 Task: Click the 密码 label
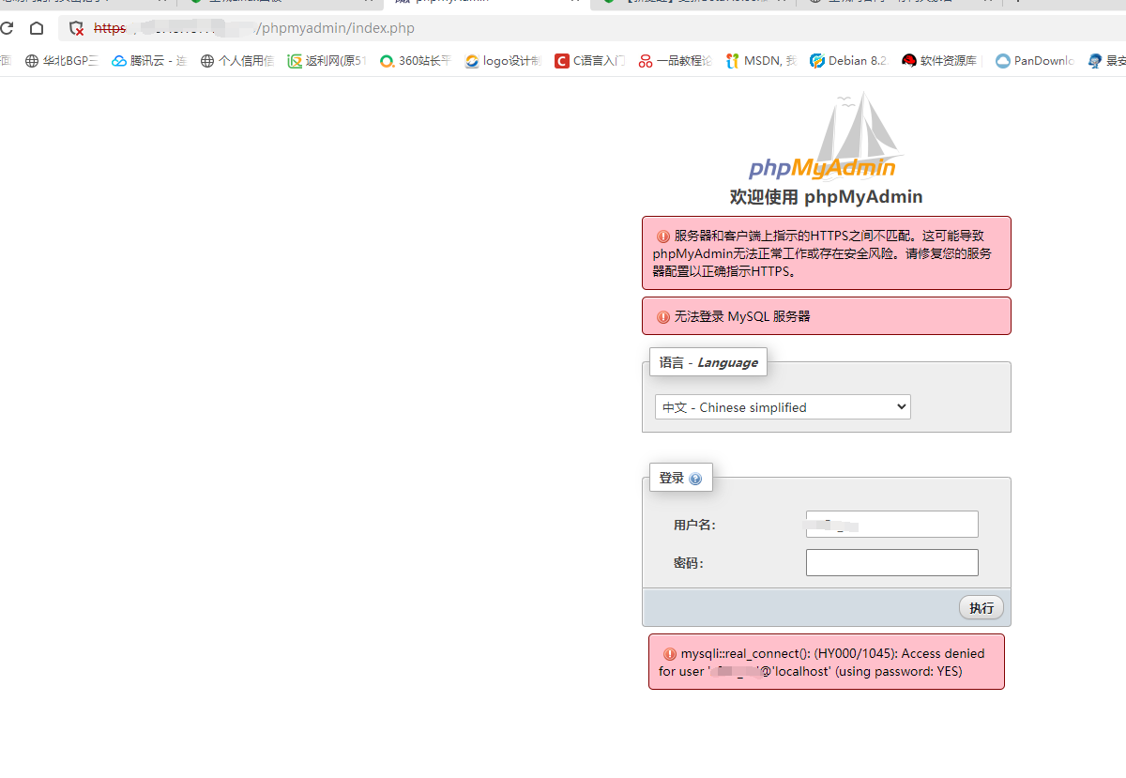click(x=689, y=563)
